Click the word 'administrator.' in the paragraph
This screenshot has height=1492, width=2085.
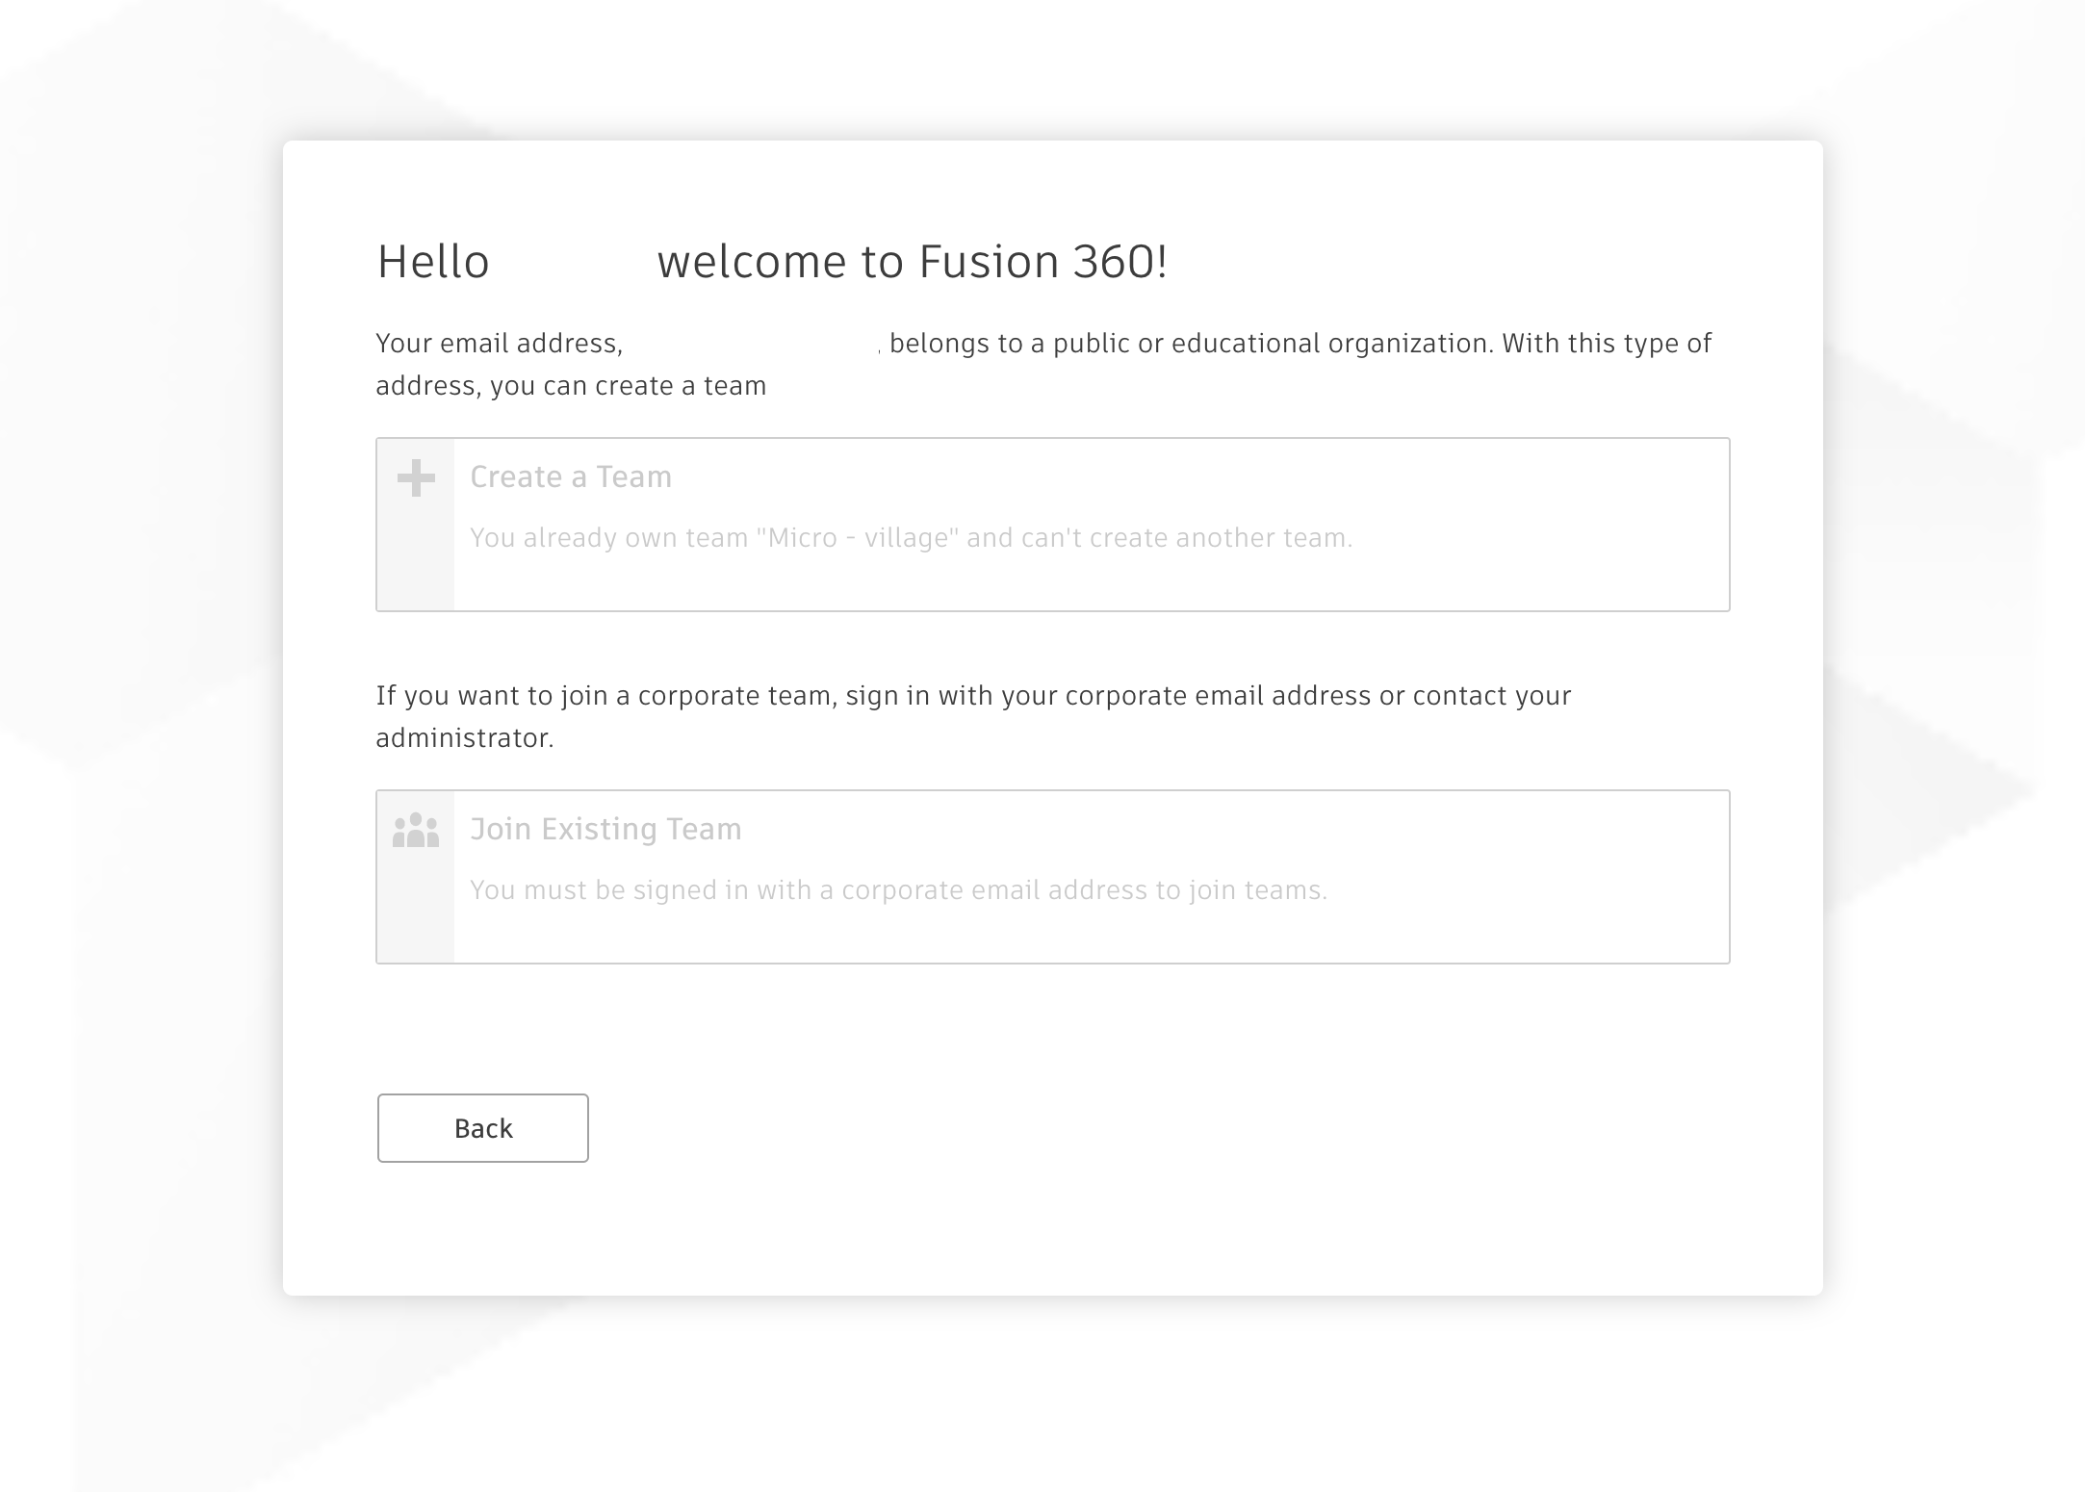coord(464,738)
